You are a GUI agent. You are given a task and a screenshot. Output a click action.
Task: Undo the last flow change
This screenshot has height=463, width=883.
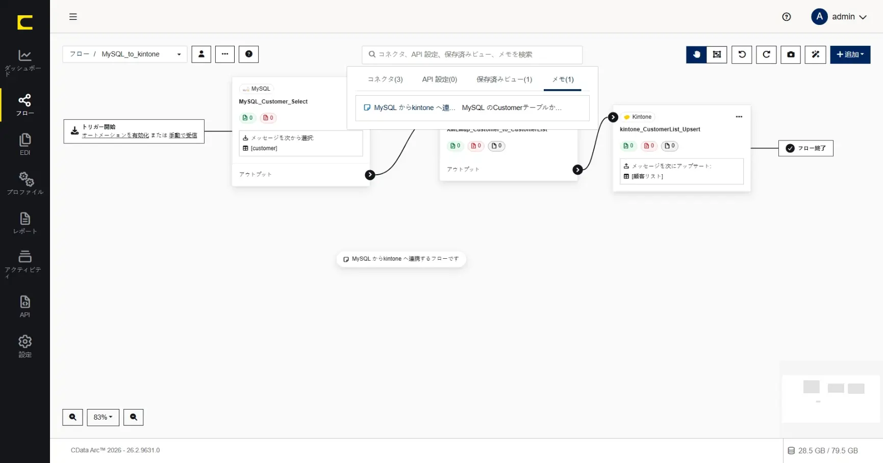pyautogui.click(x=742, y=55)
